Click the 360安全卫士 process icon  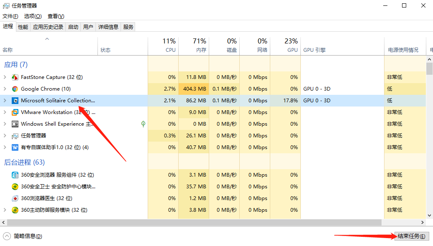[x=15, y=187]
